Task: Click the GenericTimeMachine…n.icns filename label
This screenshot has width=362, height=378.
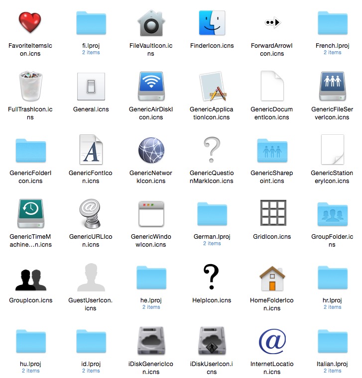Action: tap(31, 240)
